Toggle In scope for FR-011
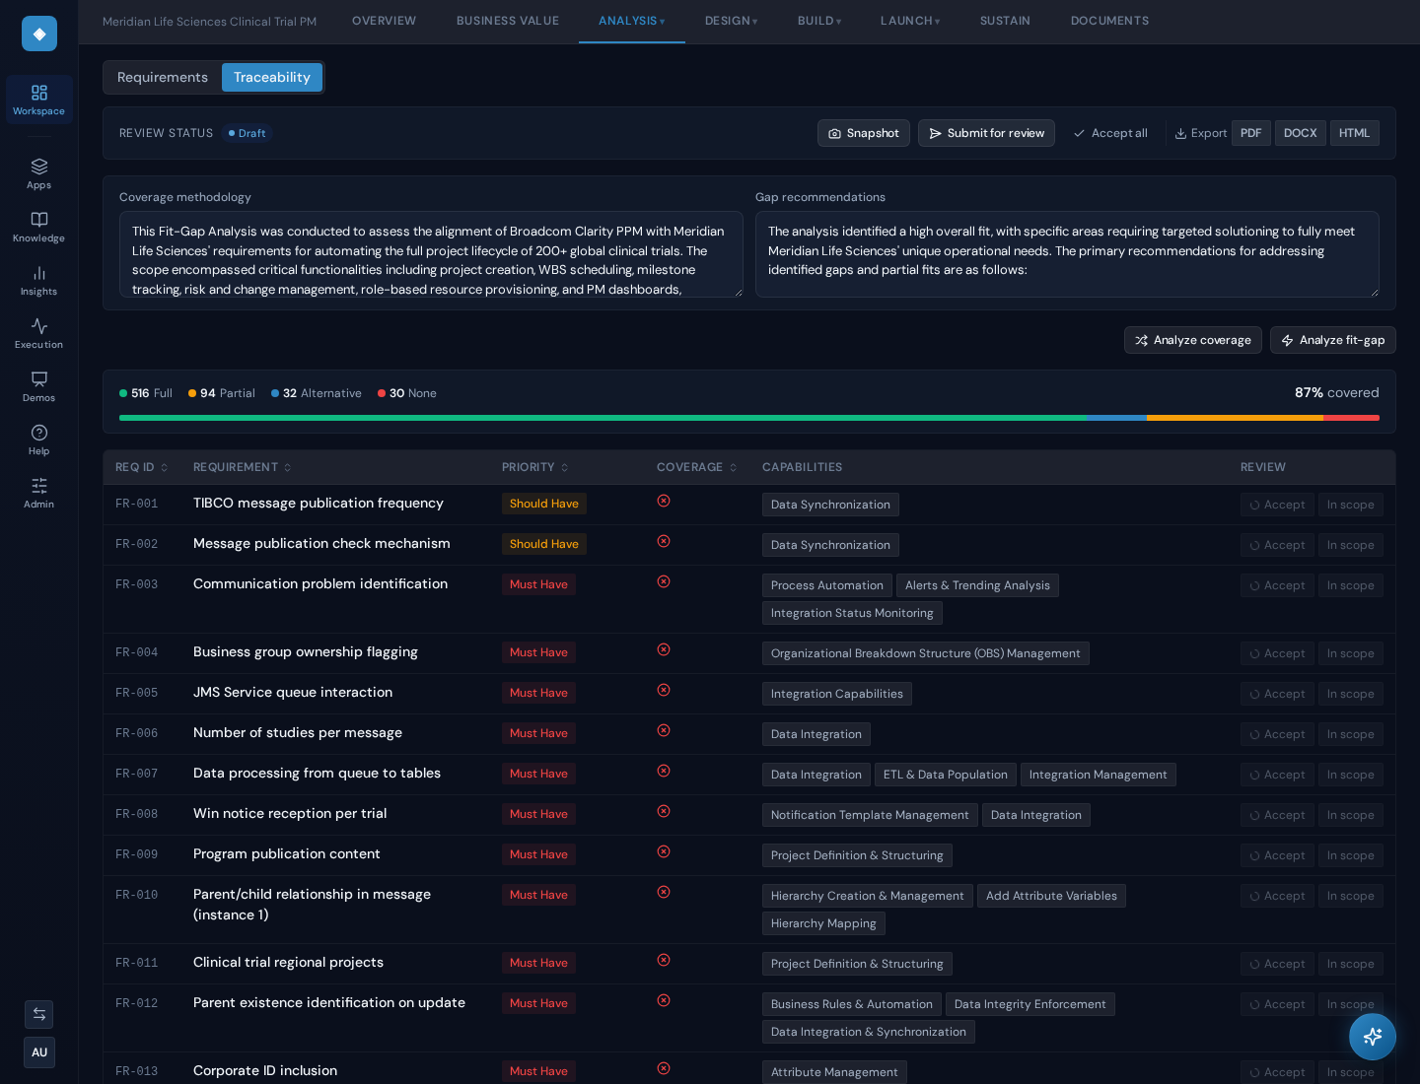 [1350, 964]
